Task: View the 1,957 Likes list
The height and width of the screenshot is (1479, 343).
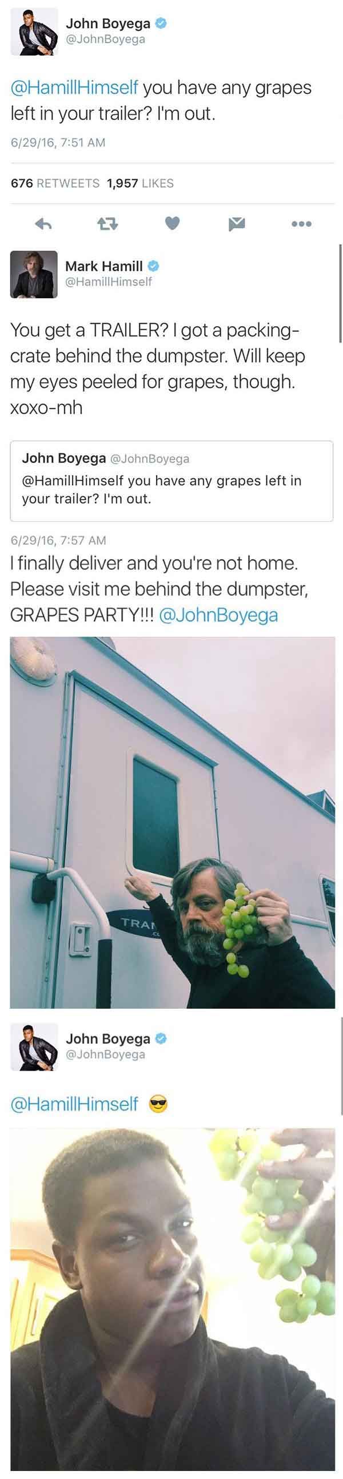Action: [x=141, y=183]
